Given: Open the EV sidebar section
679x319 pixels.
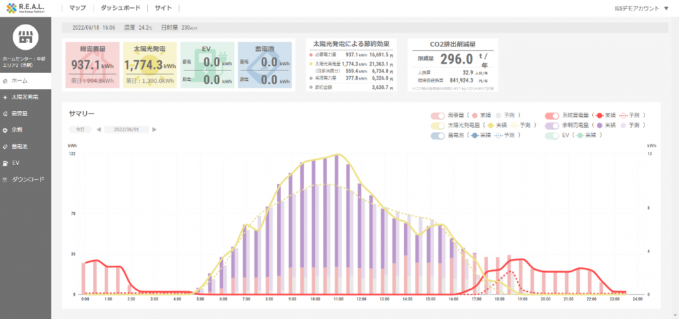Looking at the screenshot, I should pyautogui.click(x=25, y=162).
